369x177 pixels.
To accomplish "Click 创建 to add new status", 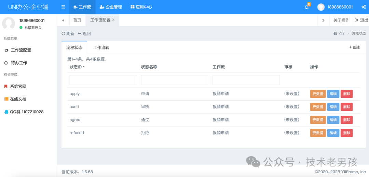I will pyautogui.click(x=354, y=47).
